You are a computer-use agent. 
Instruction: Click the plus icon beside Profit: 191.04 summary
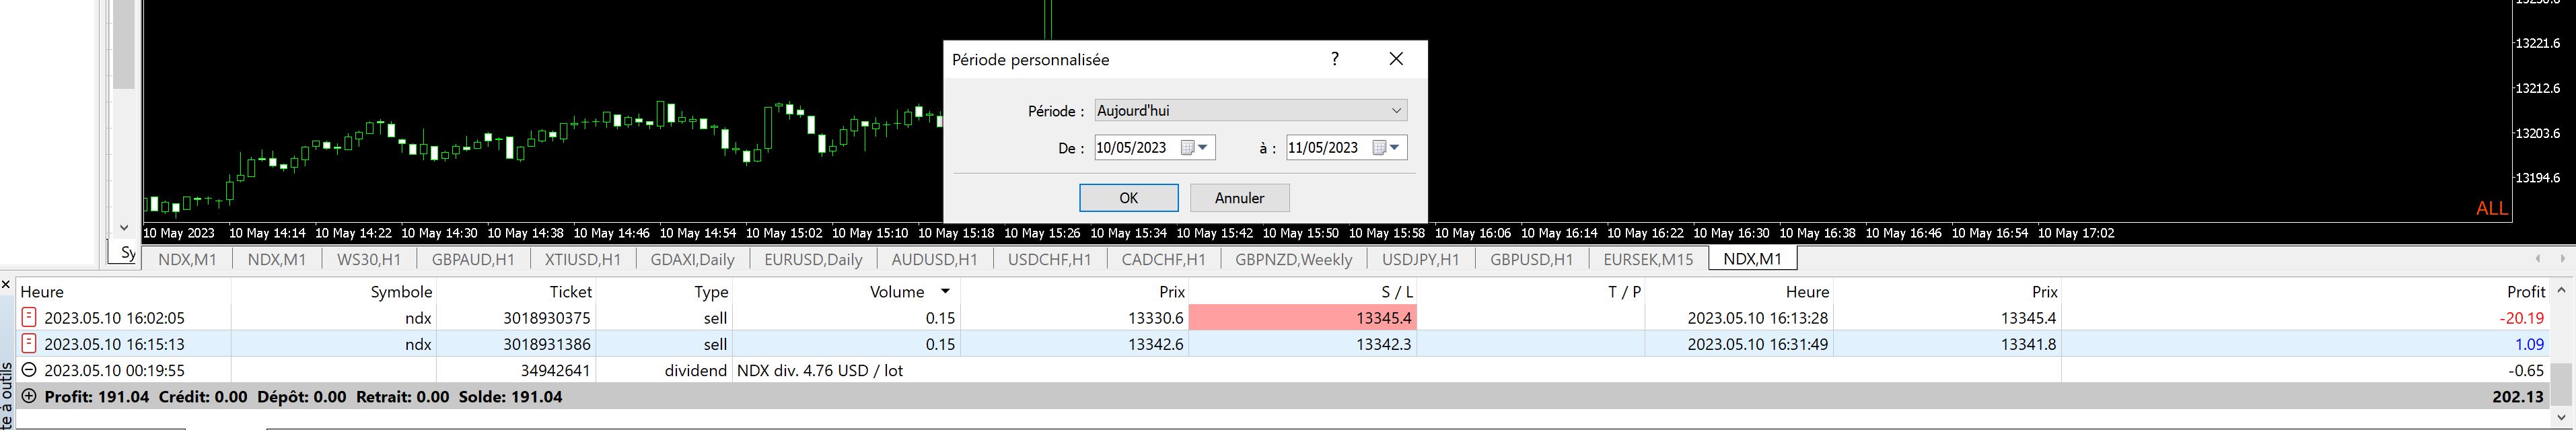pyautogui.click(x=29, y=396)
